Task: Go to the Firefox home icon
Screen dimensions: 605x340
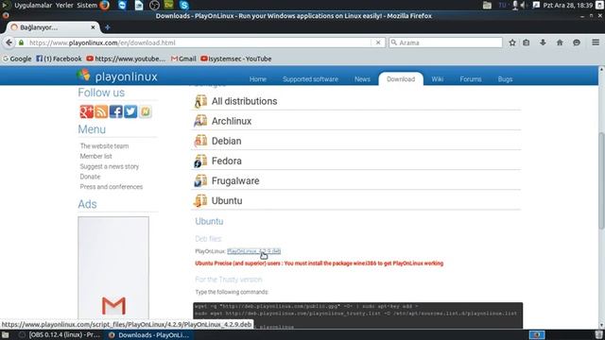Action: click(x=560, y=42)
